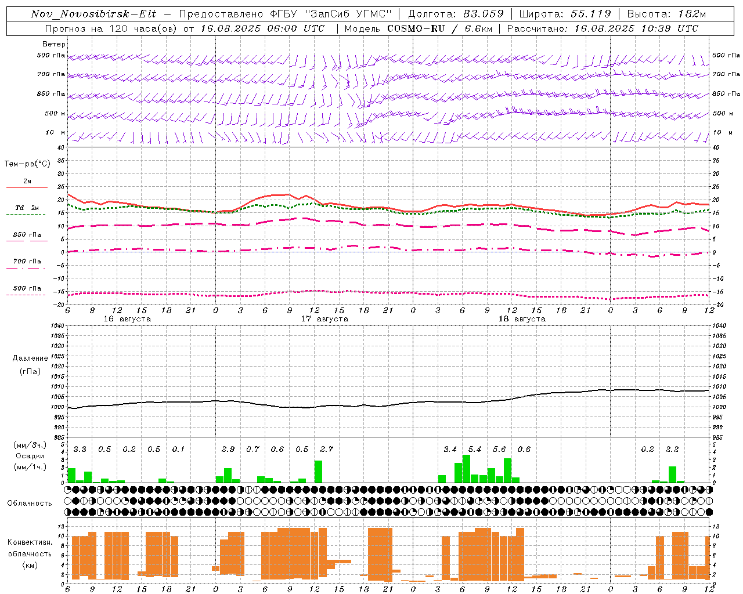Click the Тем-ра(°C) axis label
Image resolution: width=743 pixels, height=594 pixels.
point(27,164)
